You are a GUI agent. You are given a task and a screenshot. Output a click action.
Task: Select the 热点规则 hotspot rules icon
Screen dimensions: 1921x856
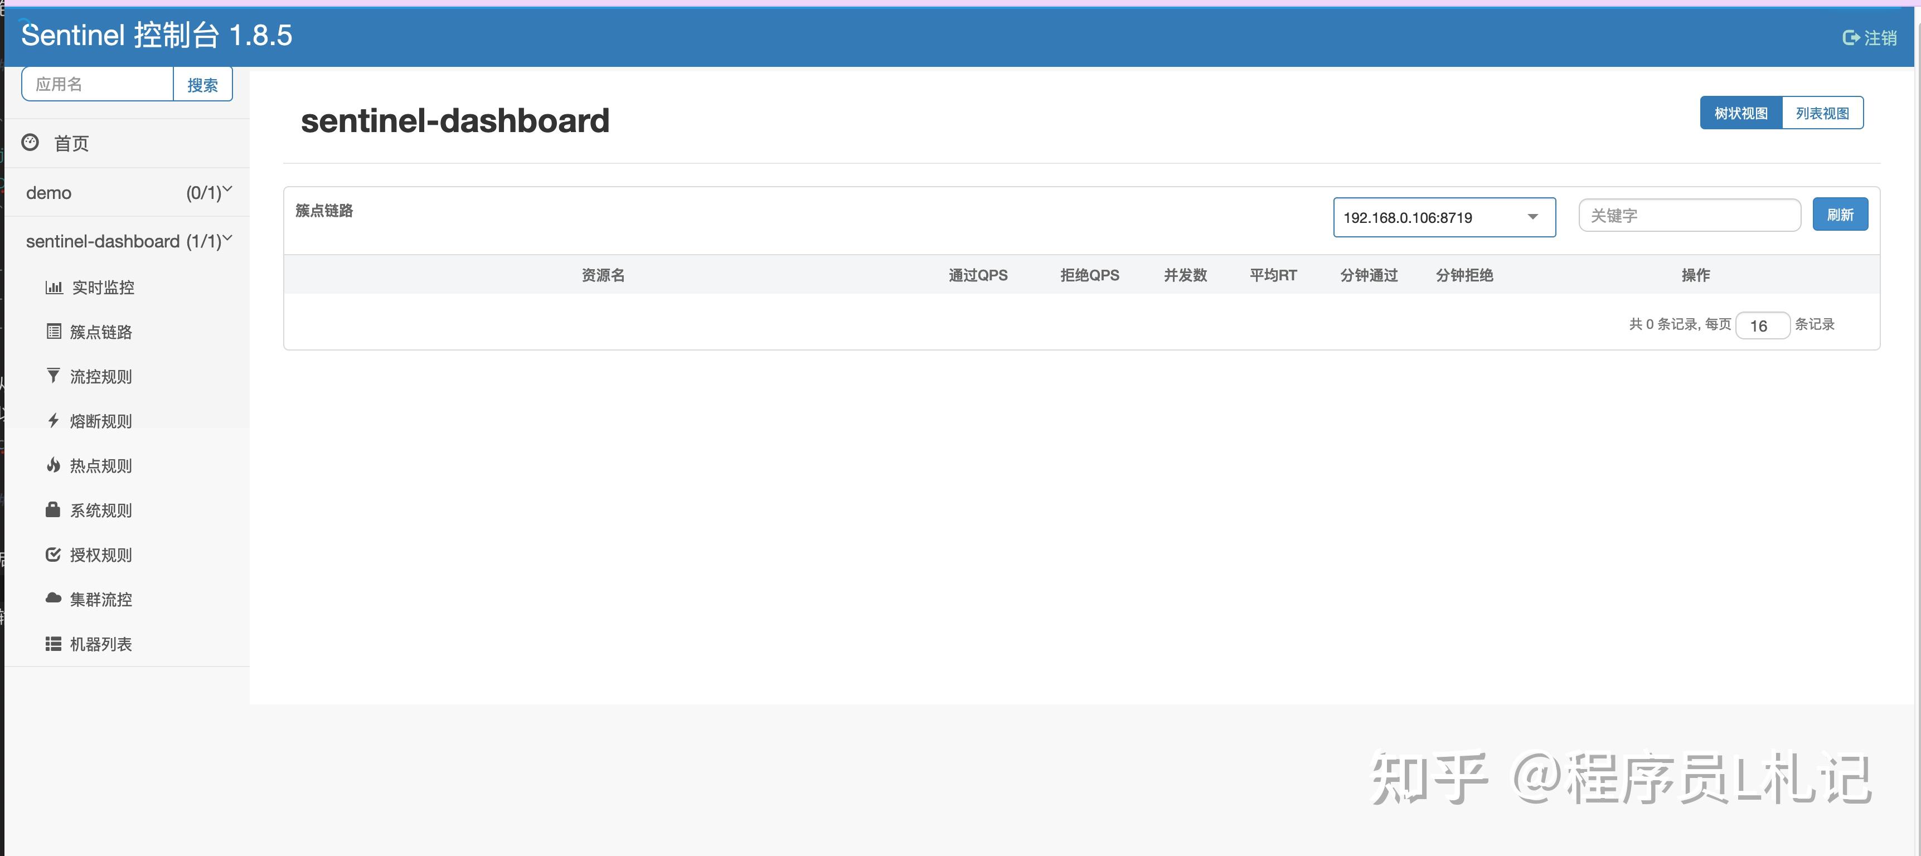(52, 465)
